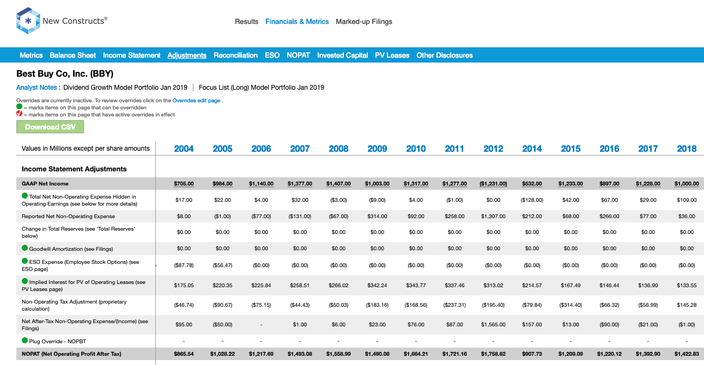Click green override dot beside Implied Interest row

(x=25, y=281)
